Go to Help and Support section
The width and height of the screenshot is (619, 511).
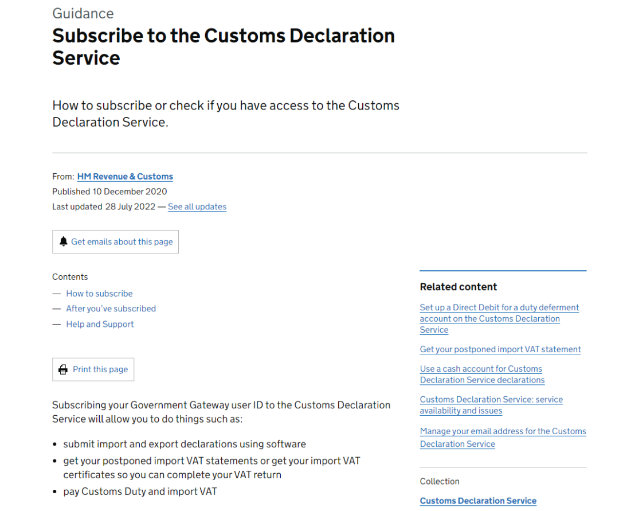tap(100, 324)
